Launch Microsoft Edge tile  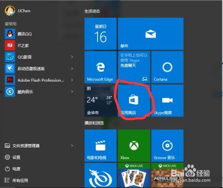coord(100,67)
